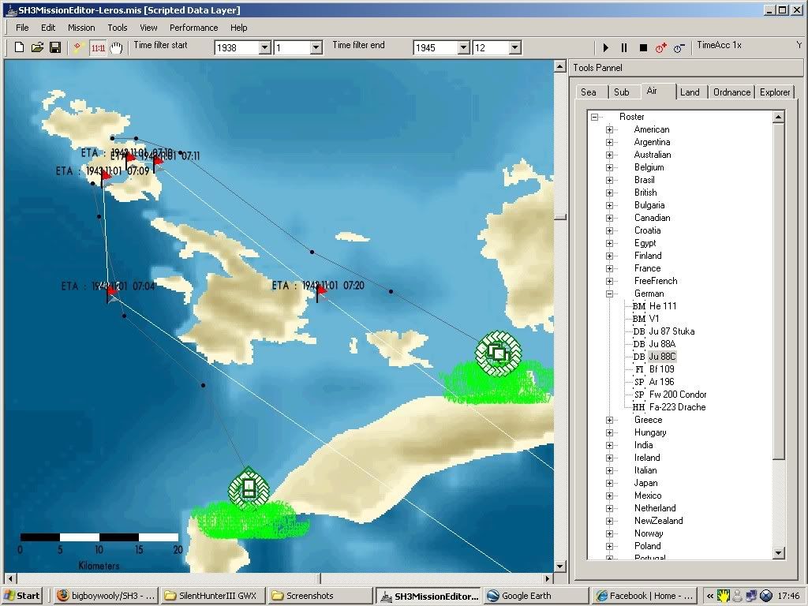This screenshot has height=606, width=808.
Task: Open the Edit menu
Action: (48, 28)
